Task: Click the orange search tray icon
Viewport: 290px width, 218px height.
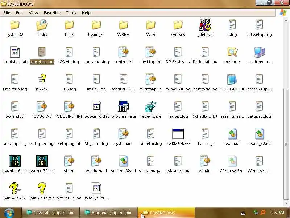Action: 263,213
